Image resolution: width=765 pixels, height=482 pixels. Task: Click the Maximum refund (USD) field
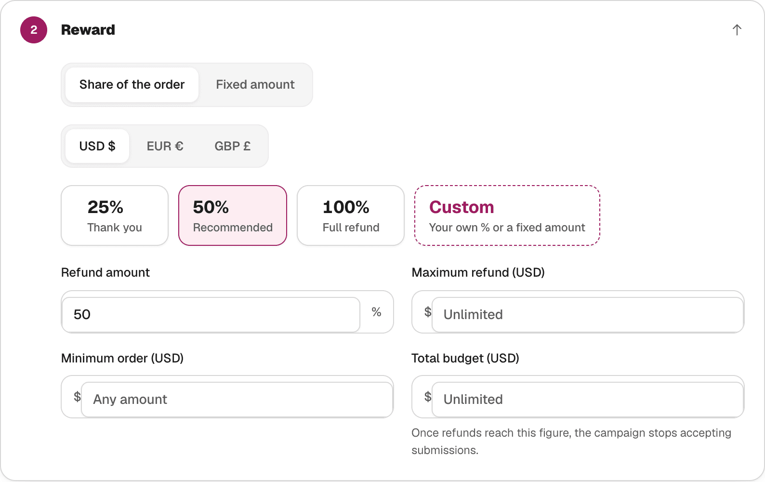click(x=588, y=315)
